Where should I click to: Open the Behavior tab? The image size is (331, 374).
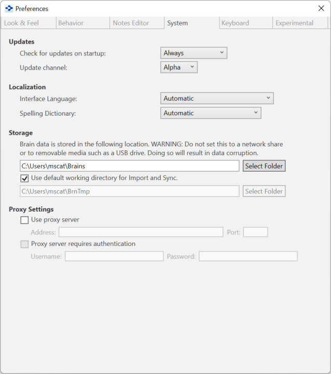coord(71,23)
